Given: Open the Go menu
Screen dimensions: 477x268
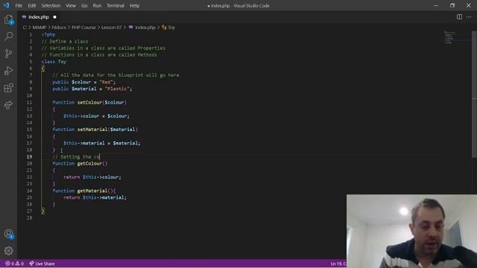Looking at the screenshot, I should [84, 5].
